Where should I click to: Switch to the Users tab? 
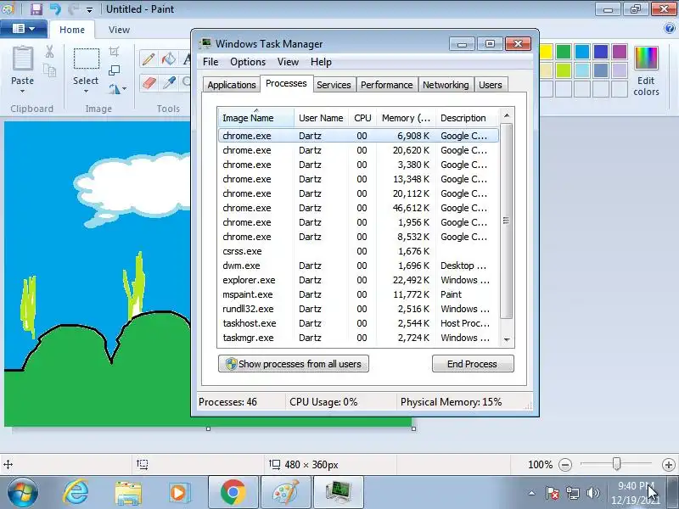[x=491, y=85]
